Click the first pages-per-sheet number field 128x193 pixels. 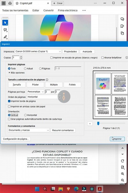(x=48, y=92)
